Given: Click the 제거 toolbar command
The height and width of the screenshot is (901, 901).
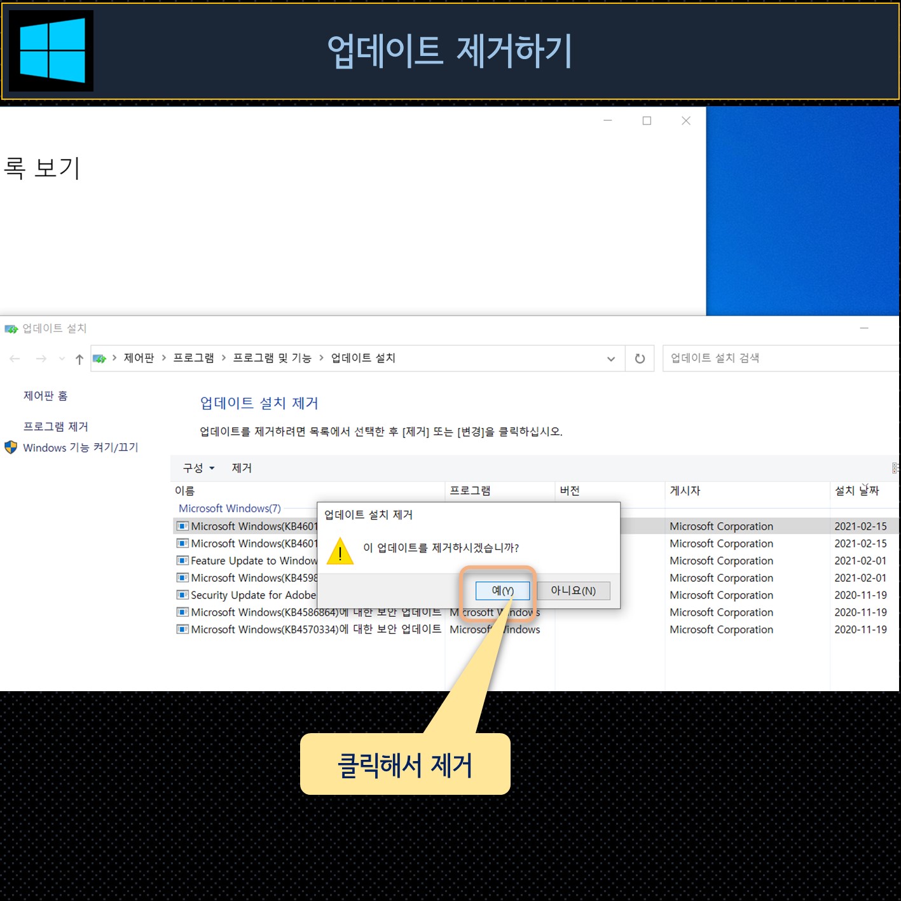Looking at the screenshot, I should coord(242,468).
